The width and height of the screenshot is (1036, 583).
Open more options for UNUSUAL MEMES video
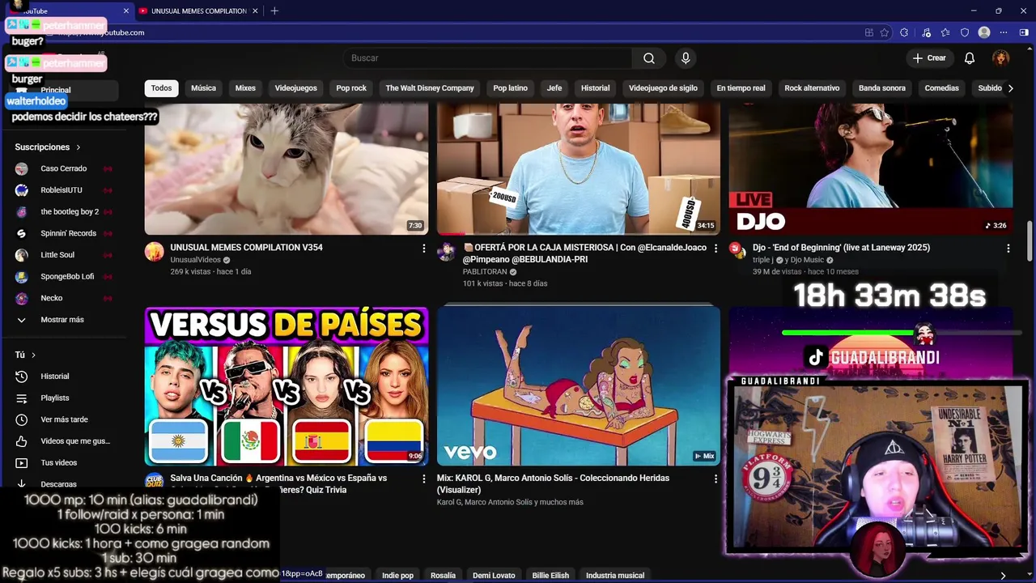click(423, 249)
